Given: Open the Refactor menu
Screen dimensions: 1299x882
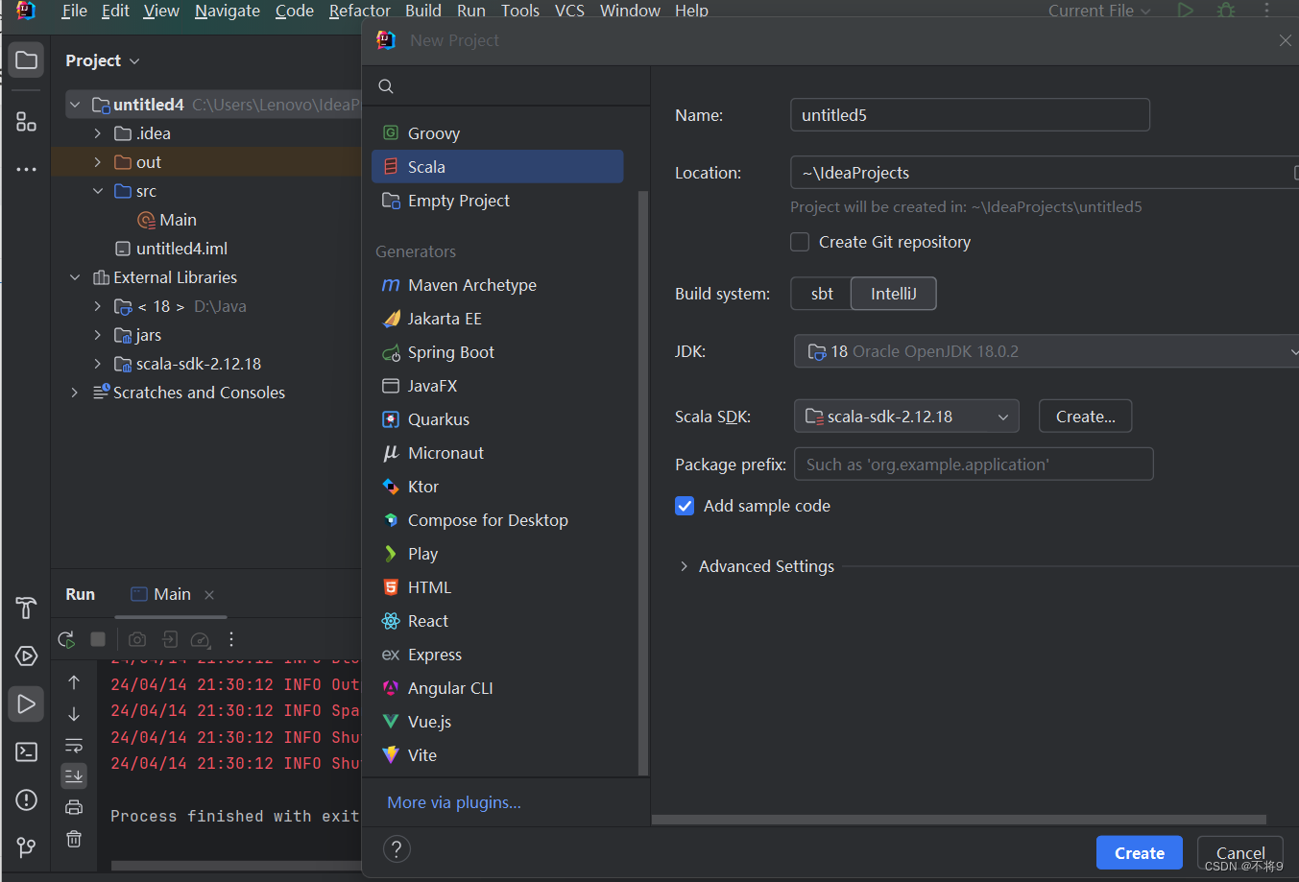Looking at the screenshot, I should [x=359, y=11].
